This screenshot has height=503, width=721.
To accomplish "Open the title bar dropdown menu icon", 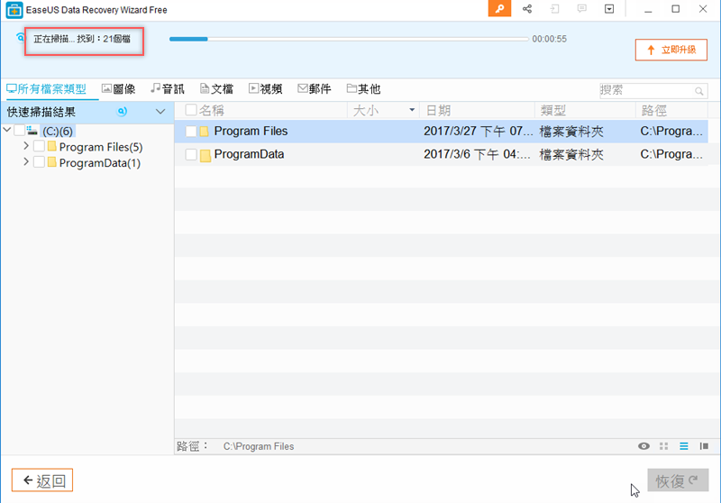I will [609, 9].
